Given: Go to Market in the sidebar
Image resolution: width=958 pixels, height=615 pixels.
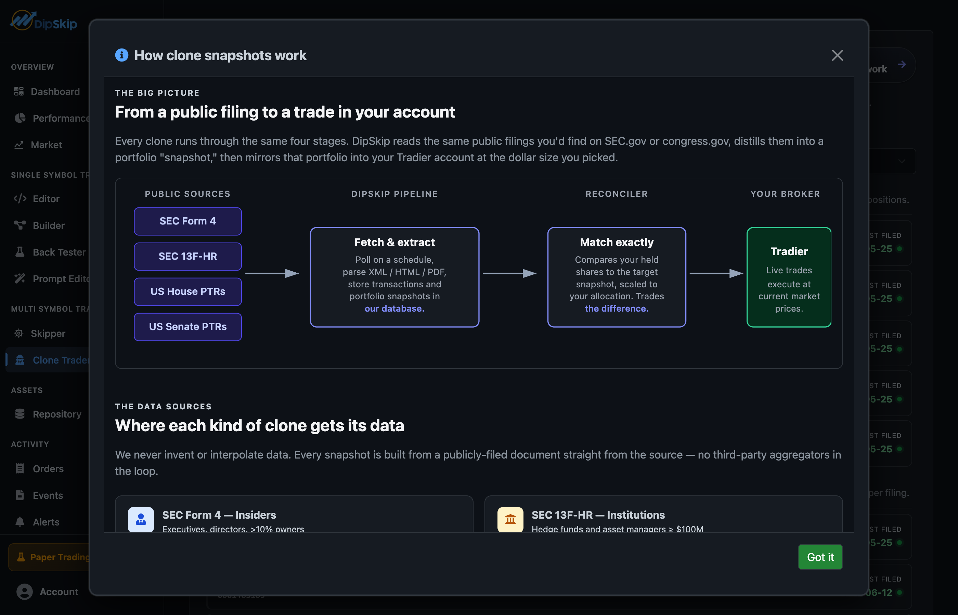Looking at the screenshot, I should 47,145.
